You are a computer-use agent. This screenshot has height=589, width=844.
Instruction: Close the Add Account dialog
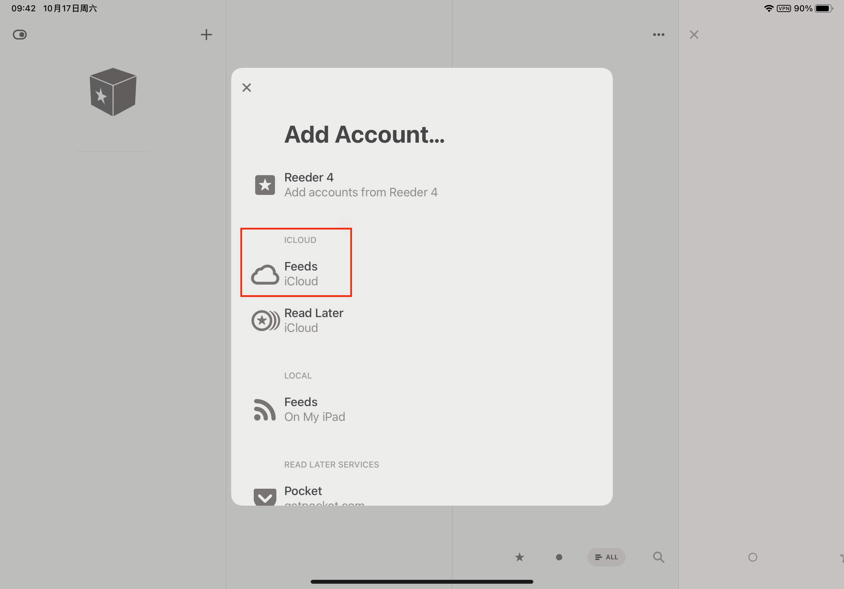click(247, 87)
